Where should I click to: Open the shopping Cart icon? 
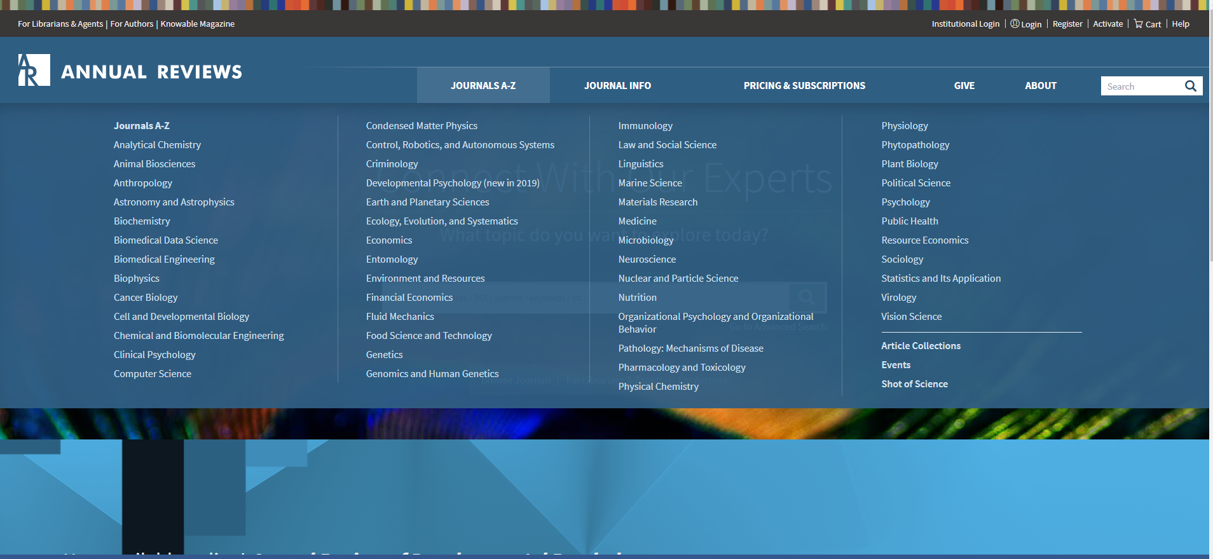(1139, 24)
